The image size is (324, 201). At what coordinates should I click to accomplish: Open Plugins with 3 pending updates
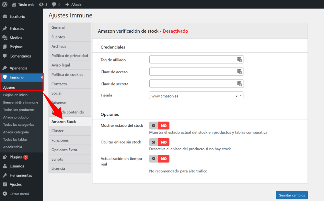click(x=16, y=157)
